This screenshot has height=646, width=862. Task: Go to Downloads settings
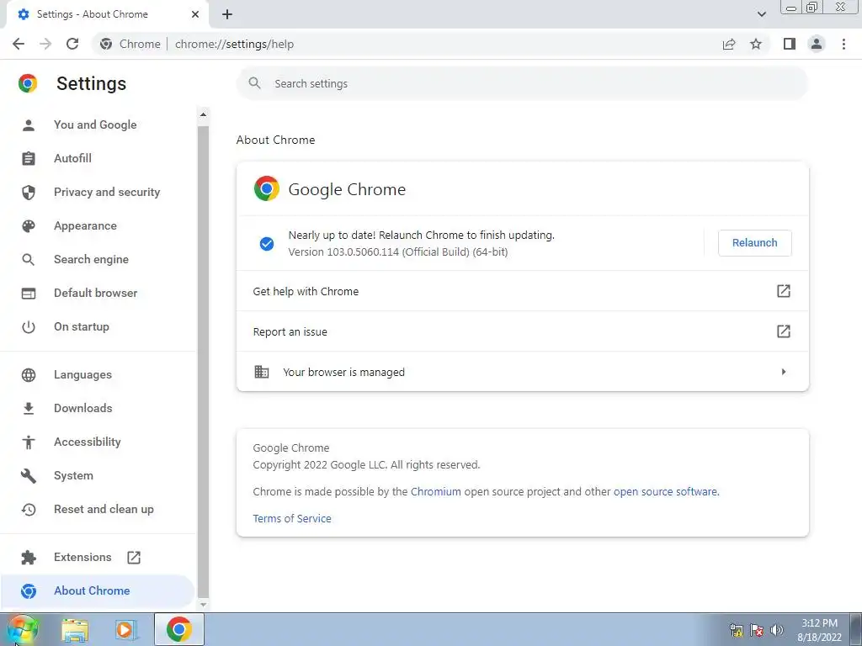click(x=83, y=408)
